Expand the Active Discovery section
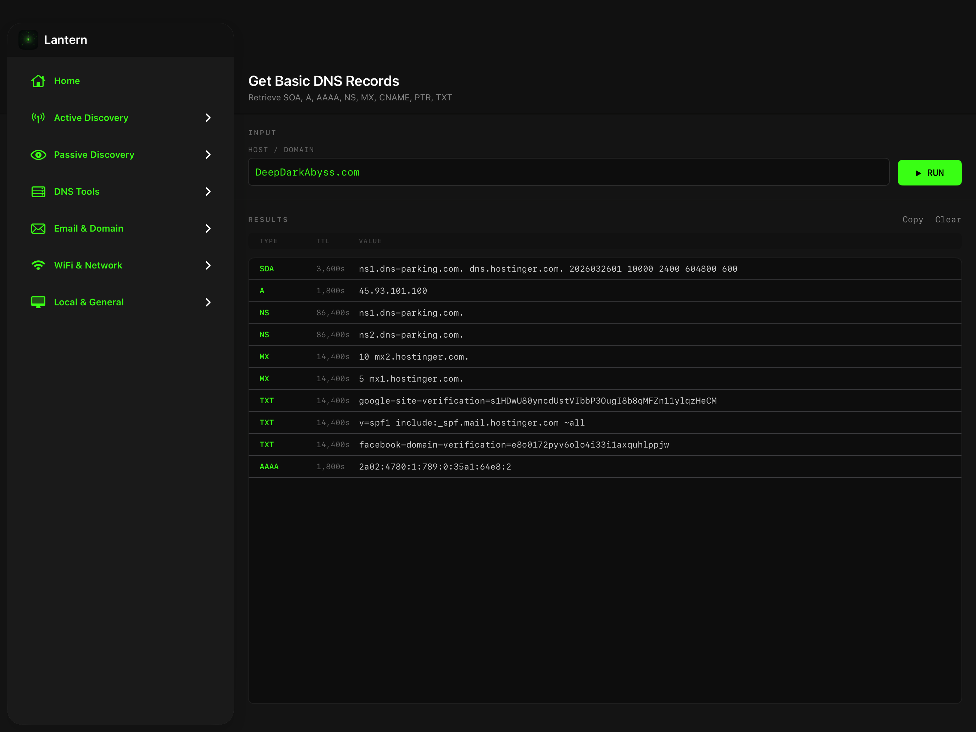 coord(207,118)
